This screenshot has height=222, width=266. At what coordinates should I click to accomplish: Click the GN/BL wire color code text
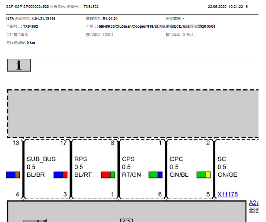point(179,175)
